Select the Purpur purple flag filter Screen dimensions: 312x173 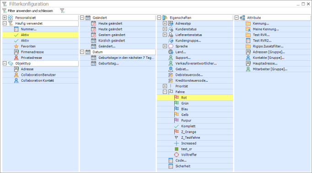pyautogui.click(x=195, y=121)
